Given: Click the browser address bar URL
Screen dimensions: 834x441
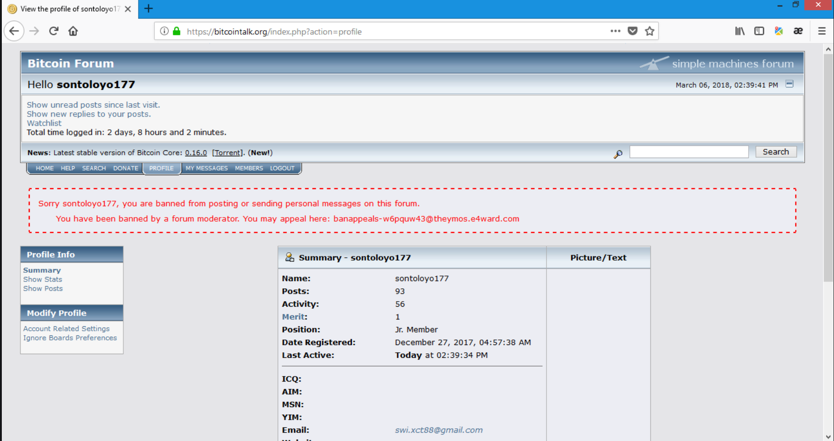Looking at the screenshot, I should (x=274, y=32).
